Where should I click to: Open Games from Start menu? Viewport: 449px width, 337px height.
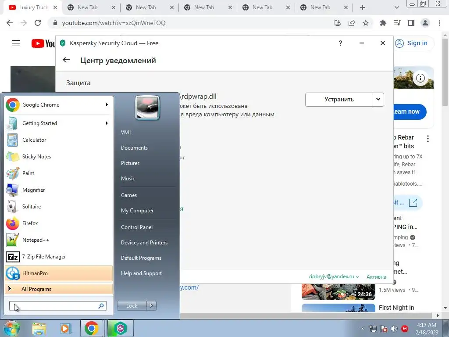tap(129, 195)
